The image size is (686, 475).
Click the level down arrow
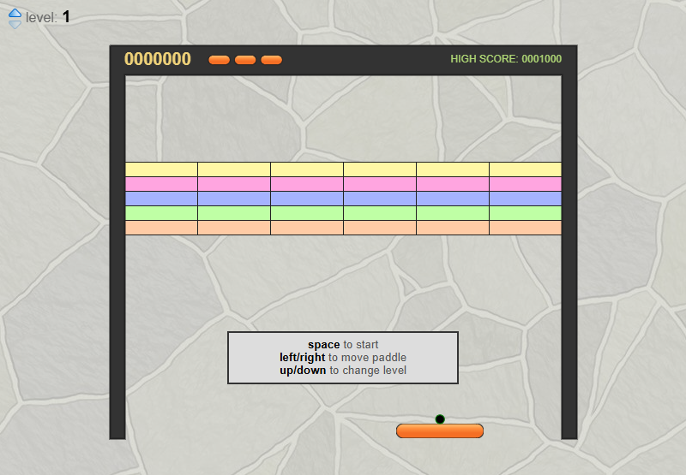point(15,25)
